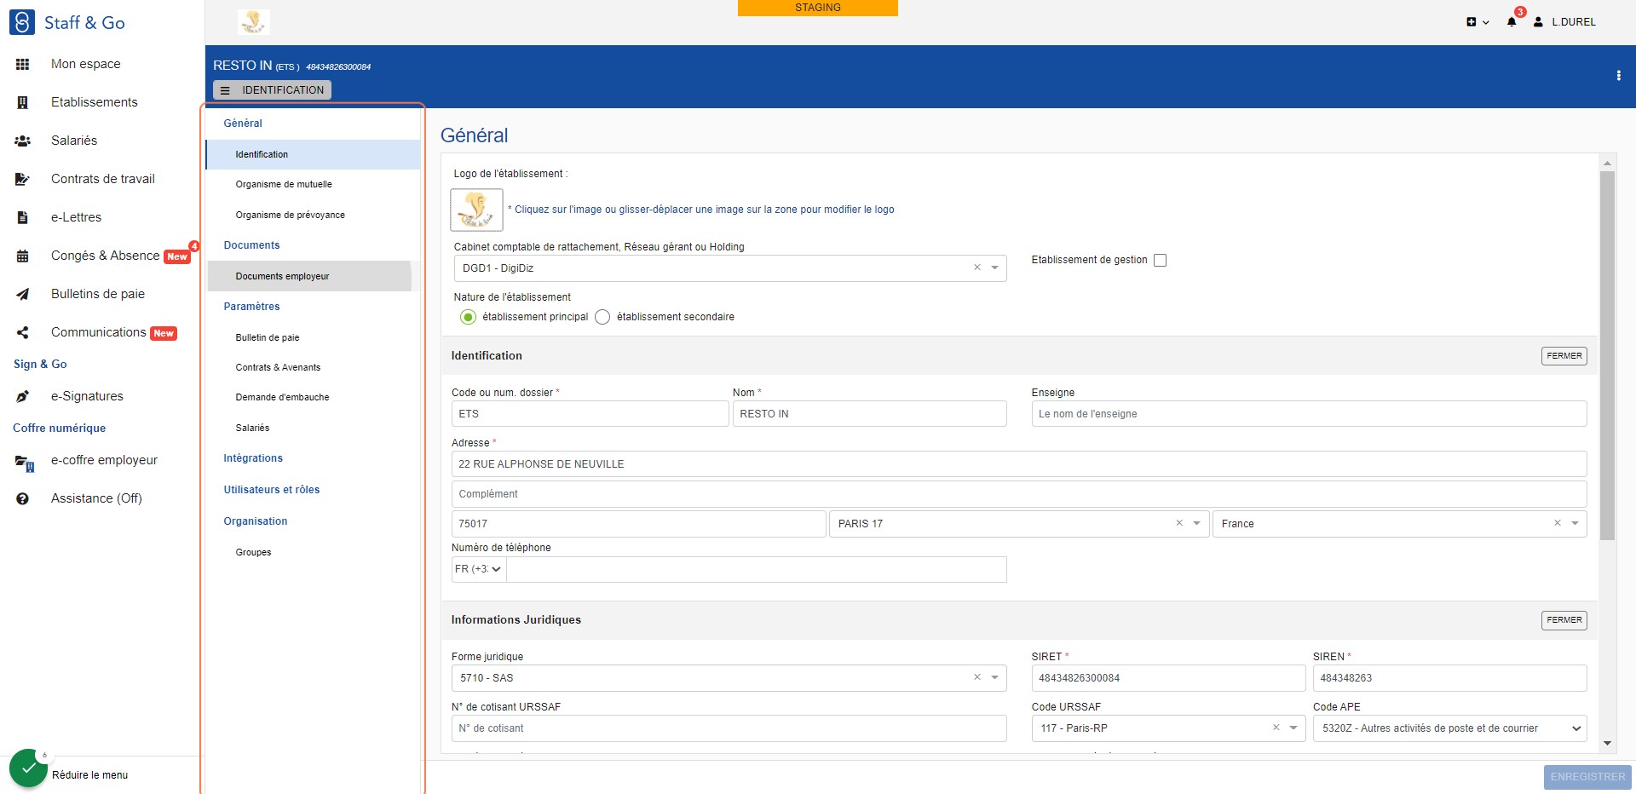Expand the Forme juridique 5710 - SAS dropdown
1636x794 pixels.
pyautogui.click(x=994, y=678)
